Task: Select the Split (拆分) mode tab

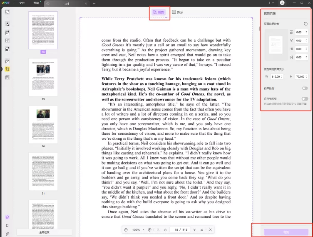Action: 177,12
